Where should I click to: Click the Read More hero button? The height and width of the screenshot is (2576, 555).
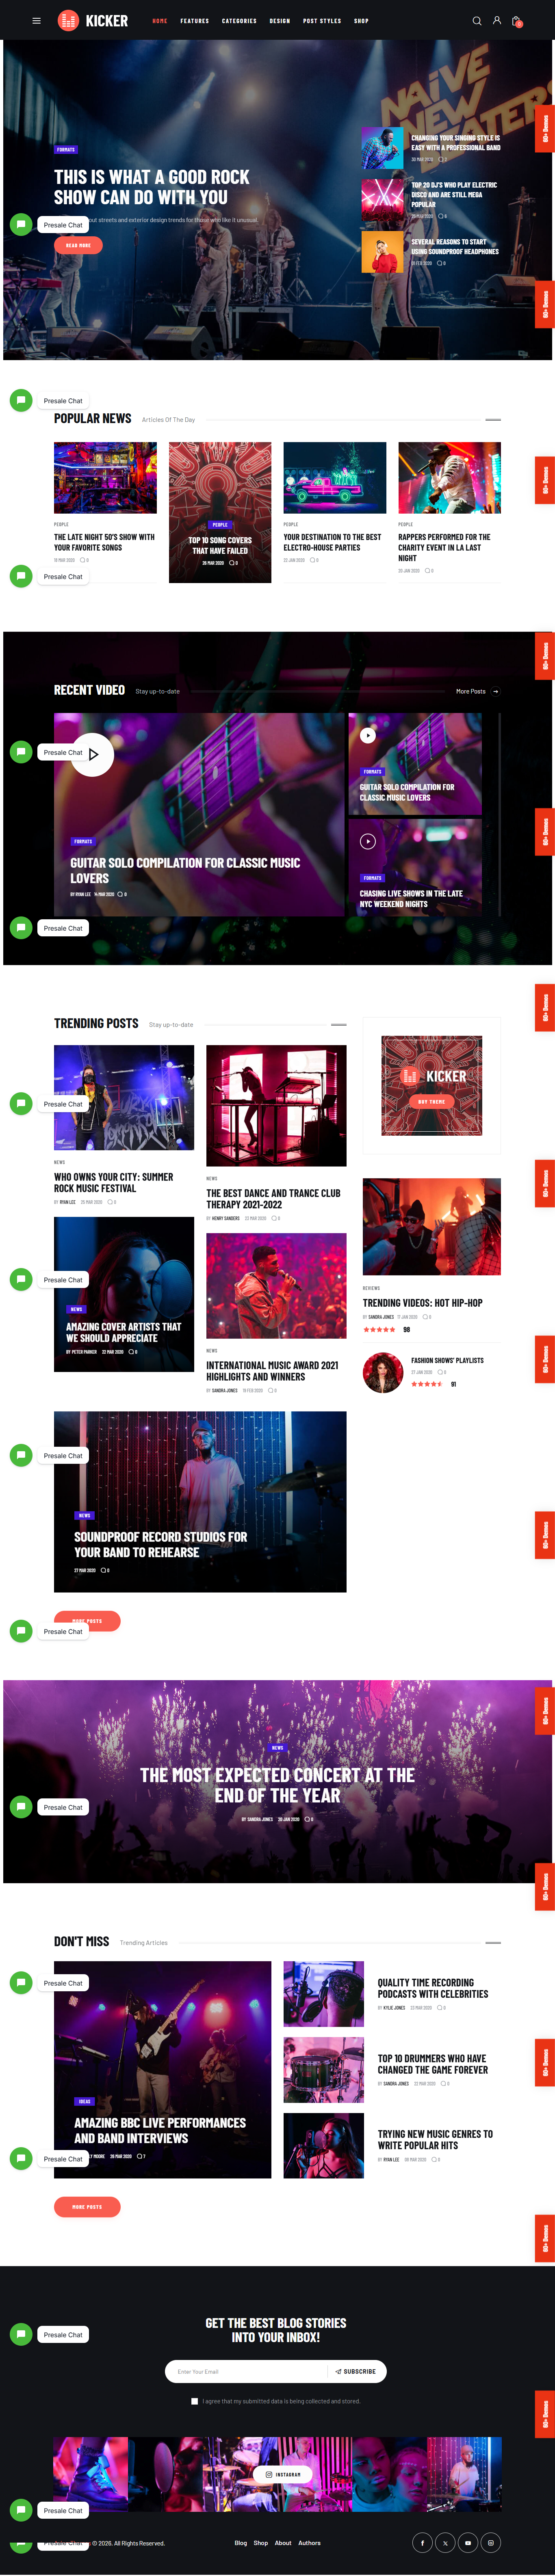point(78,245)
